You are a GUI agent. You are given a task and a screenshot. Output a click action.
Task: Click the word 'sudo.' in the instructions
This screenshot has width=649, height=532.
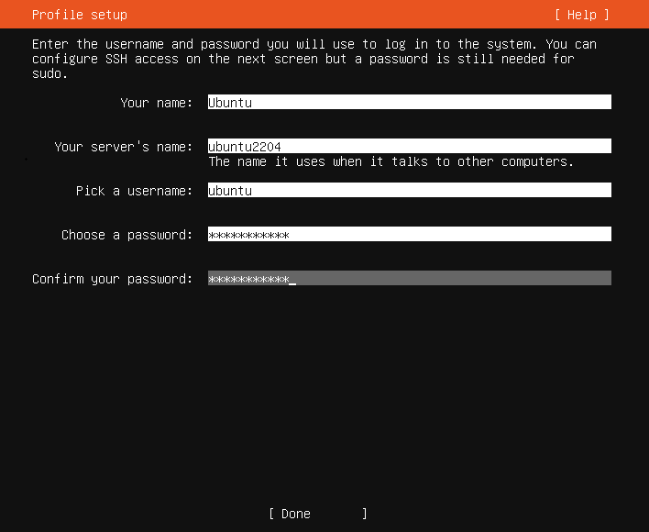(49, 73)
